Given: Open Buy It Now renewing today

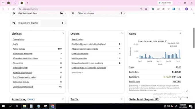Looking at the screenshot, I should coord(24,77).
